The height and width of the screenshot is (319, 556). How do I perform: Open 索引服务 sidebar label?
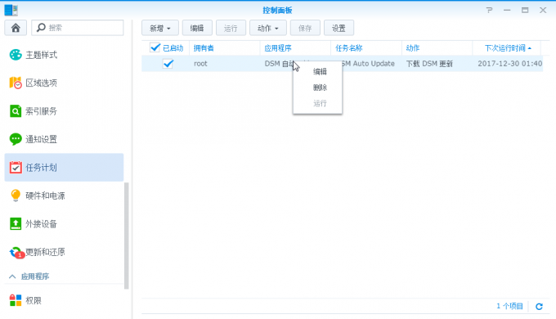pos(41,111)
